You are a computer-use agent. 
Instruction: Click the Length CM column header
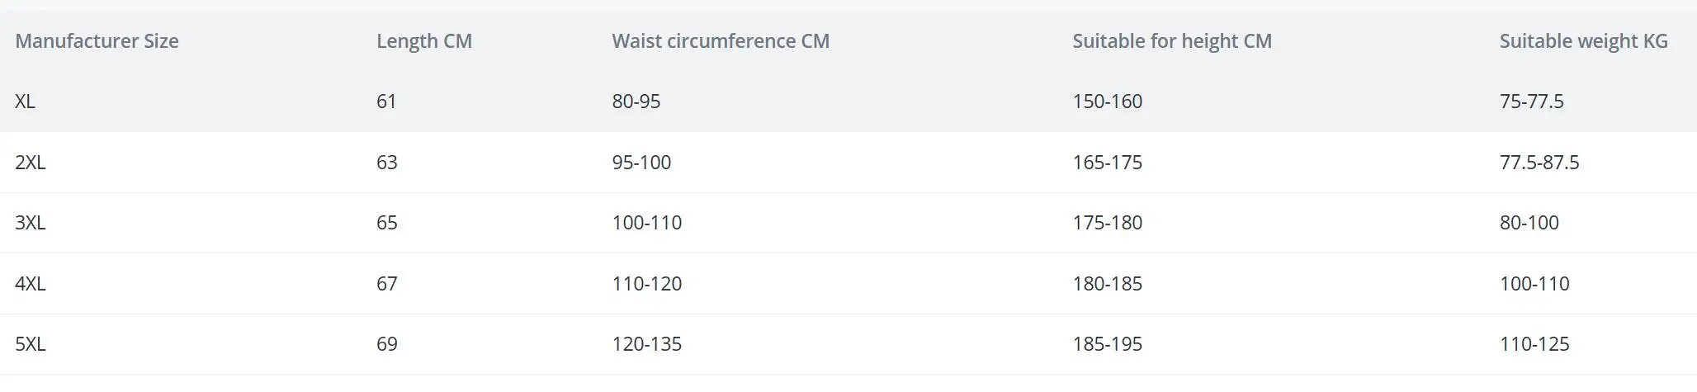coord(423,41)
